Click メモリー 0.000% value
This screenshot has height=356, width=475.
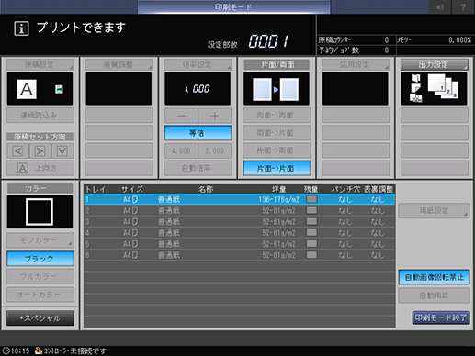point(459,40)
